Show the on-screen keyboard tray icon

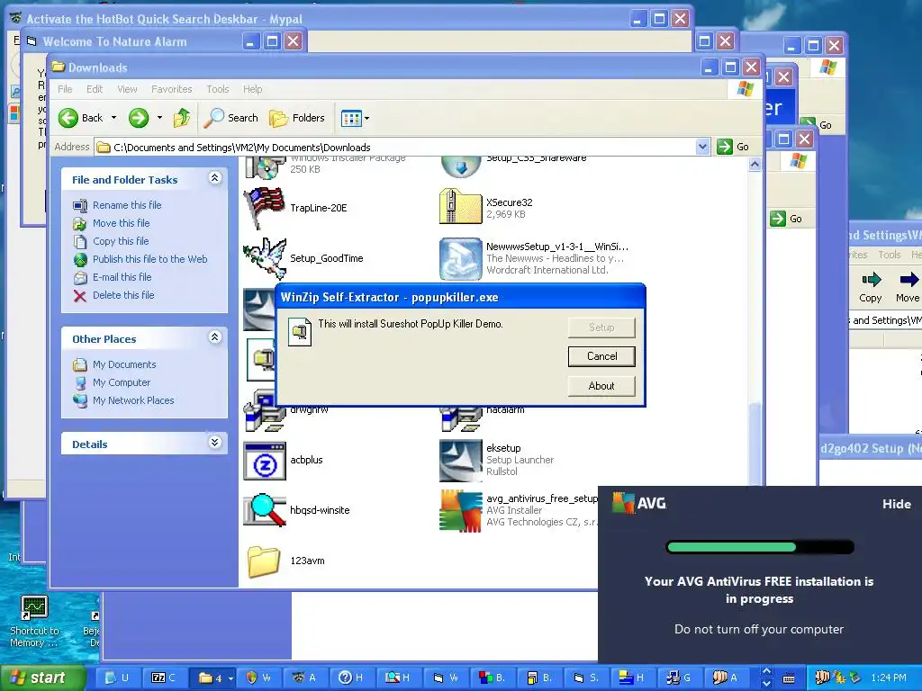point(789,678)
